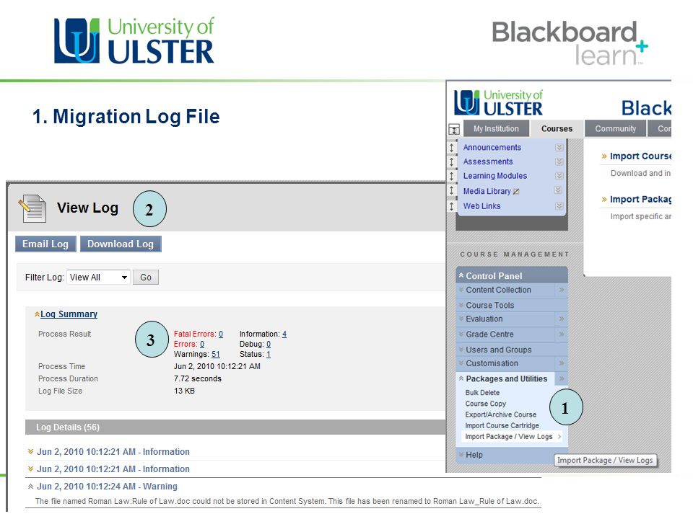Open the Information 4 link

pos(284,334)
